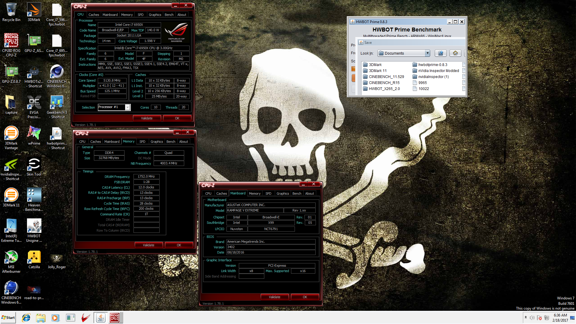Click ROG CPU-Z taskbar icon
The height and width of the screenshot is (324, 576).
click(x=115, y=318)
